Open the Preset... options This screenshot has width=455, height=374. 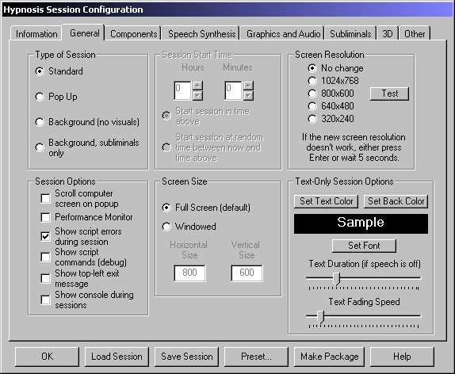[256, 357]
